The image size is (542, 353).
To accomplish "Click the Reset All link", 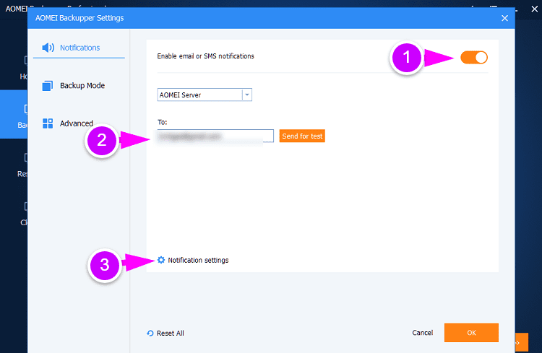I will coord(170,334).
